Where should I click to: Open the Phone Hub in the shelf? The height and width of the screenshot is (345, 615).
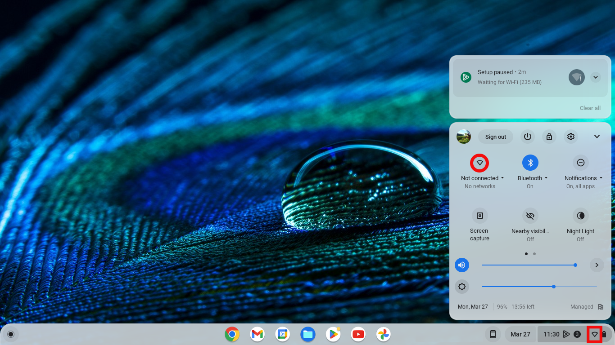[x=493, y=334]
